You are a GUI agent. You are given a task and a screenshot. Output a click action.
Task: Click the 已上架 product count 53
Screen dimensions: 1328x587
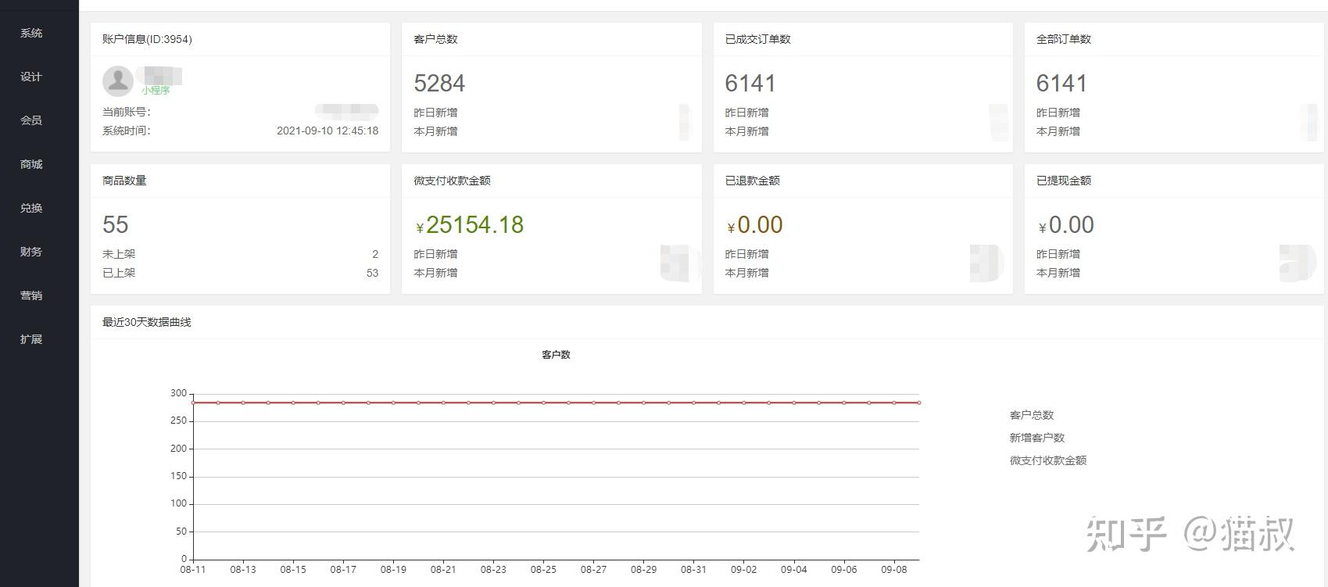click(x=372, y=273)
